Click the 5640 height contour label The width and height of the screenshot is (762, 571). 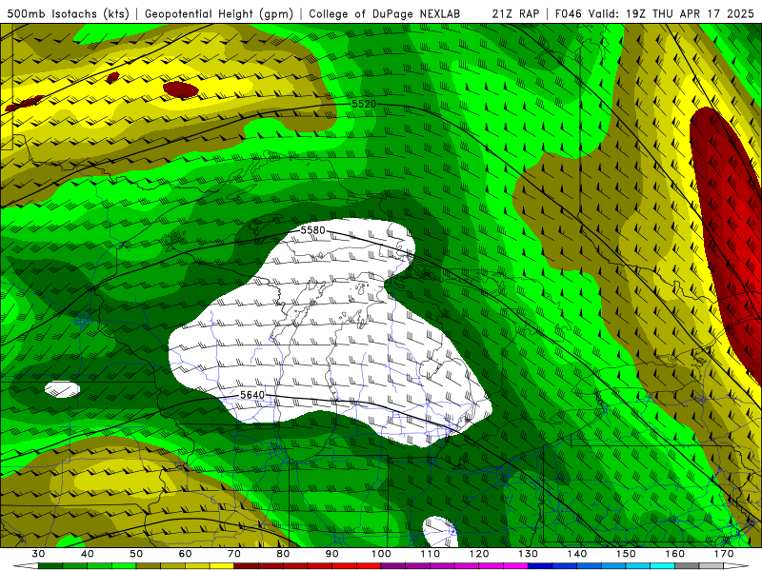click(252, 395)
